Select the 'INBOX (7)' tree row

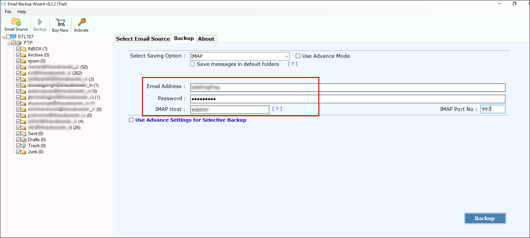click(x=38, y=49)
